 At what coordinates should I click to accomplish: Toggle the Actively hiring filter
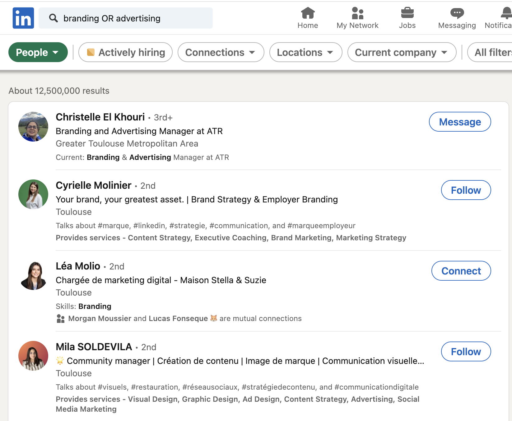[125, 52]
